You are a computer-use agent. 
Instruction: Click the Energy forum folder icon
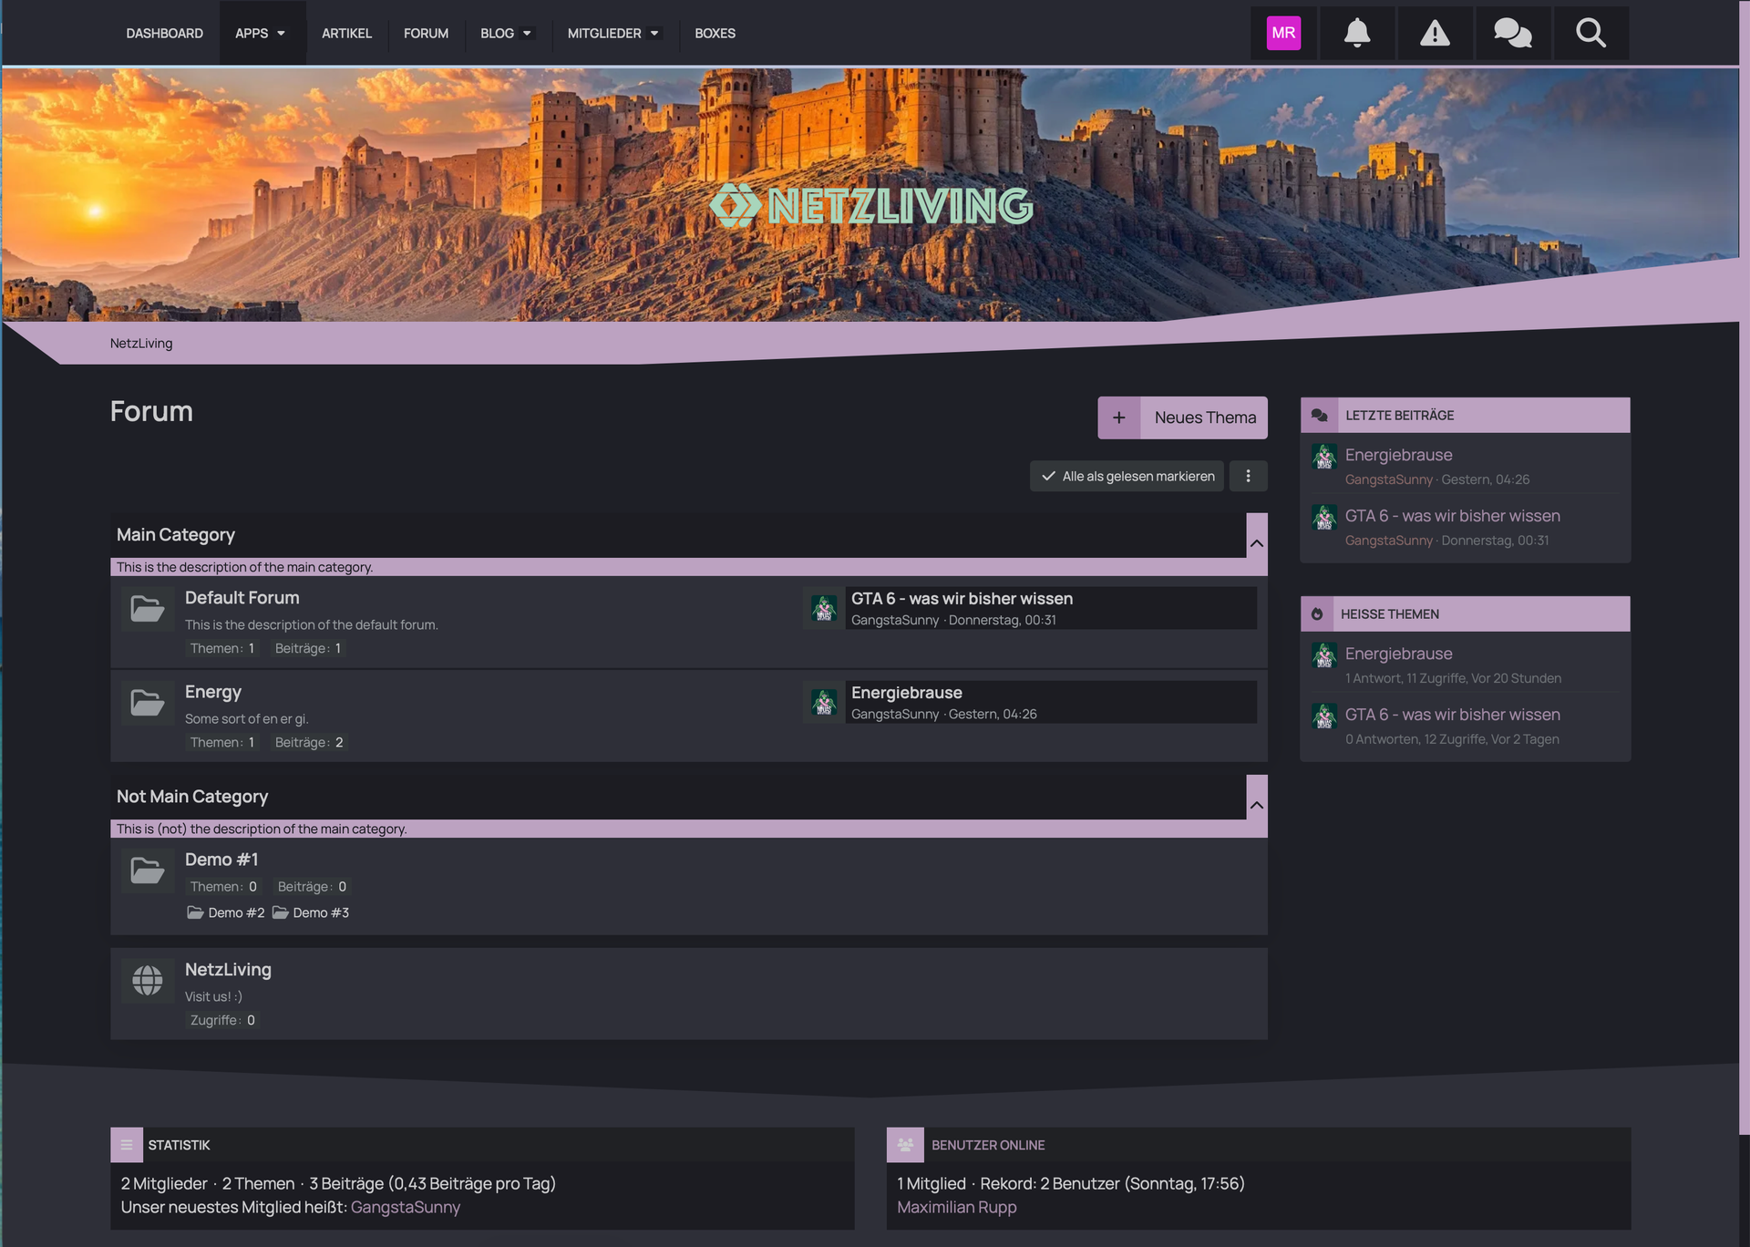[x=147, y=702]
